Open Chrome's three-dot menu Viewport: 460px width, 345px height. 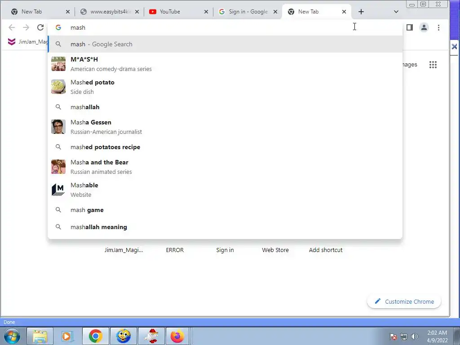(438, 27)
